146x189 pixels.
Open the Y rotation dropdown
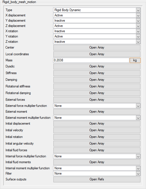click(97, 36)
